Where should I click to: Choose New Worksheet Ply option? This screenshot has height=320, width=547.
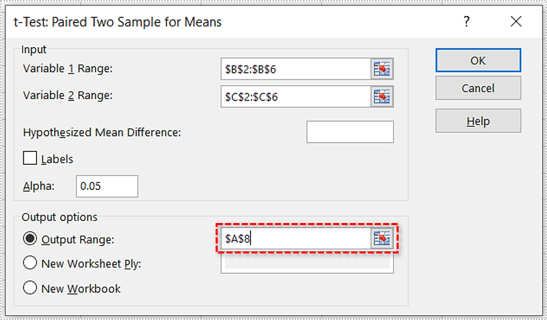(x=30, y=263)
